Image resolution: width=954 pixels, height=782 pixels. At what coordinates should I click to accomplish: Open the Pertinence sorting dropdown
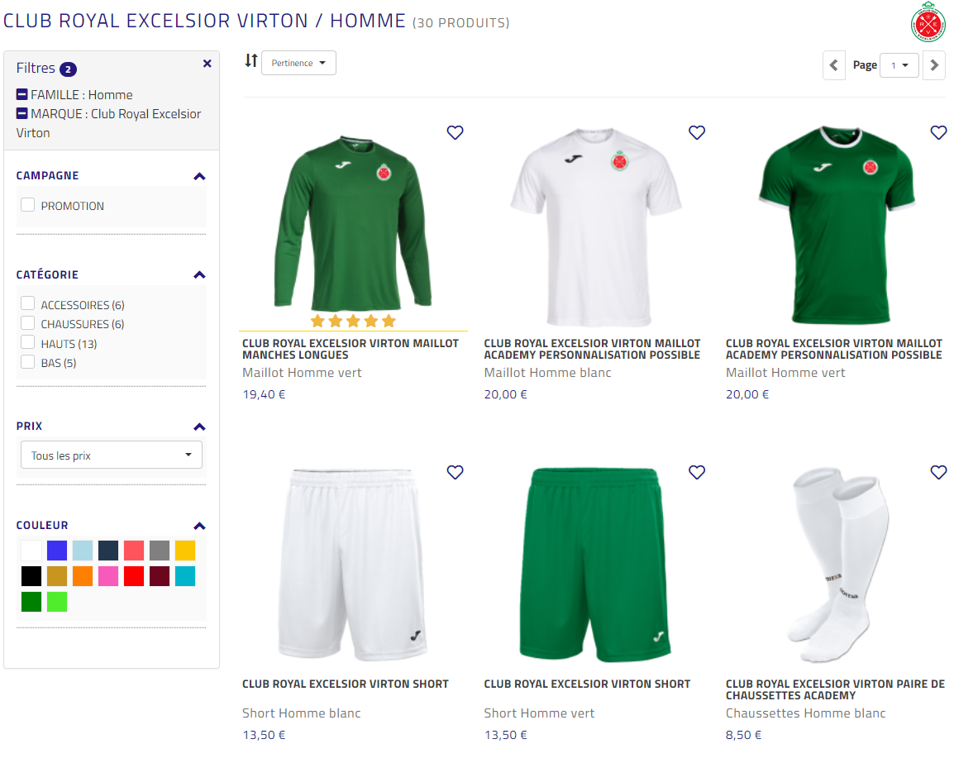coord(298,62)
